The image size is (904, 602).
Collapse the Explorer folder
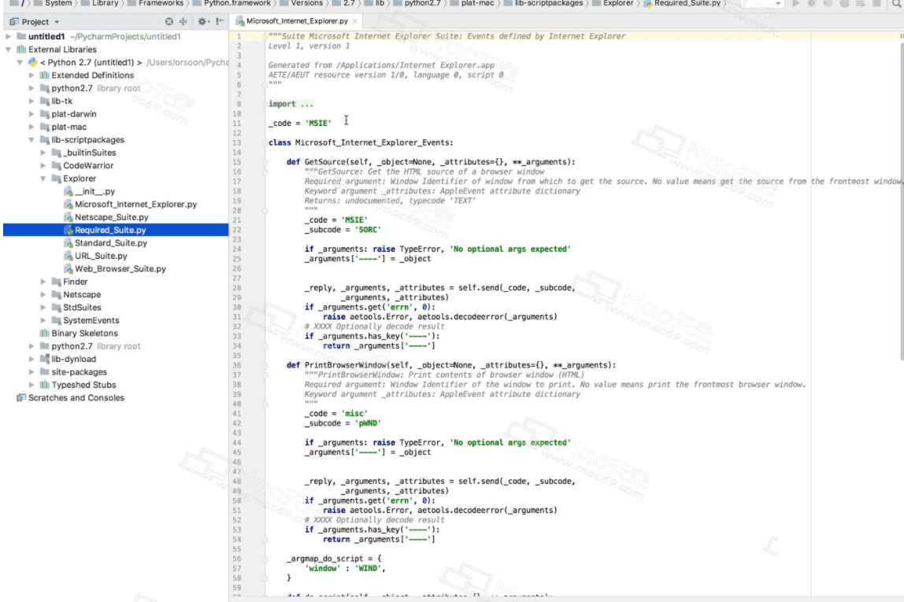click(x=43, y=179)
